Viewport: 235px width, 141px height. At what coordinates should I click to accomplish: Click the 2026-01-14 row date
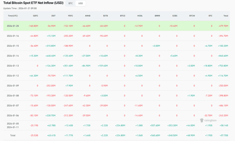(x=13, y=56)
